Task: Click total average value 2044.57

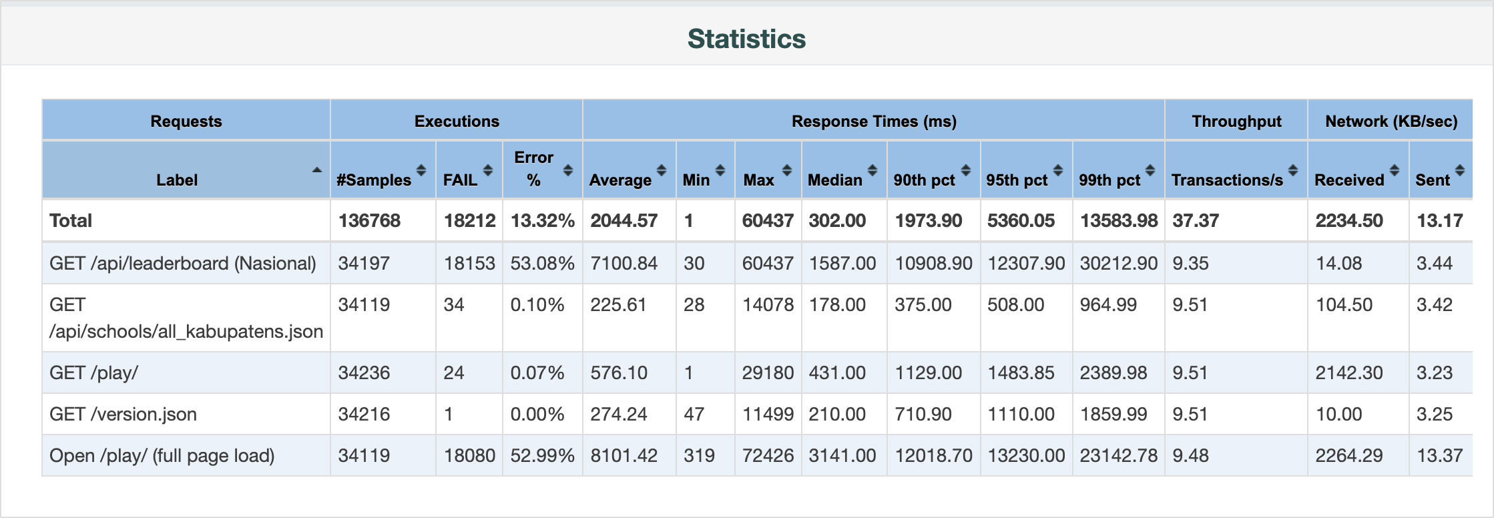Action: pyautogui.click(x=624, y=221)
